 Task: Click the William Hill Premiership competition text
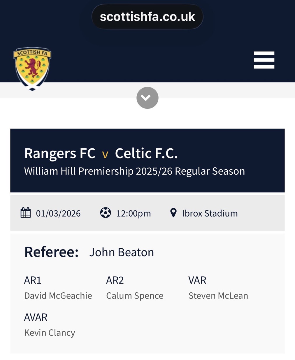pyautogui.click(x=134, y=171)
